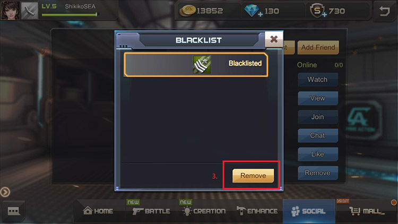Go to the Enhance tab

click(x=257, y=211)
